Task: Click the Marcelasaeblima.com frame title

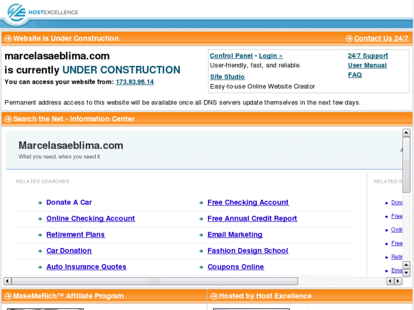Action: click(x=71, y=146)
